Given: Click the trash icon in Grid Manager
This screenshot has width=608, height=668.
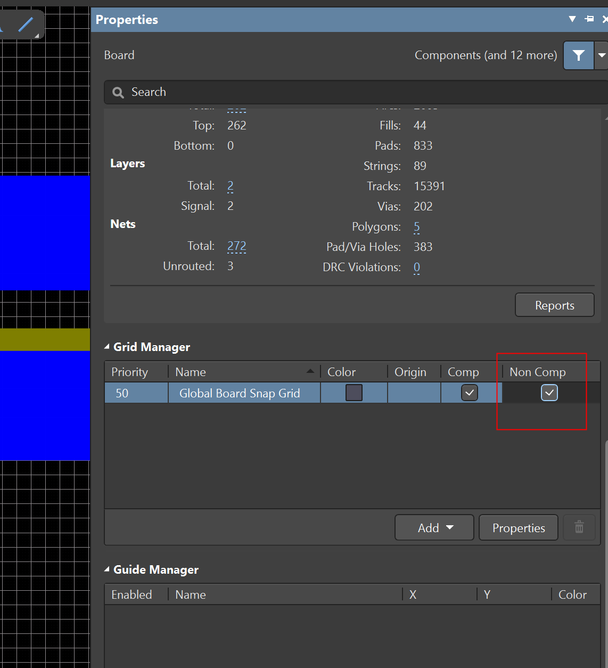Looking at the screenshot, I should click(579, 527).
